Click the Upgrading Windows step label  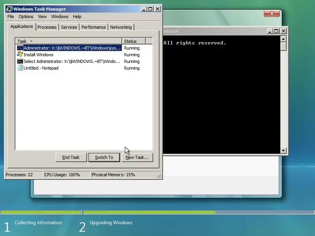pyautogui.click(x=111, y=223)
